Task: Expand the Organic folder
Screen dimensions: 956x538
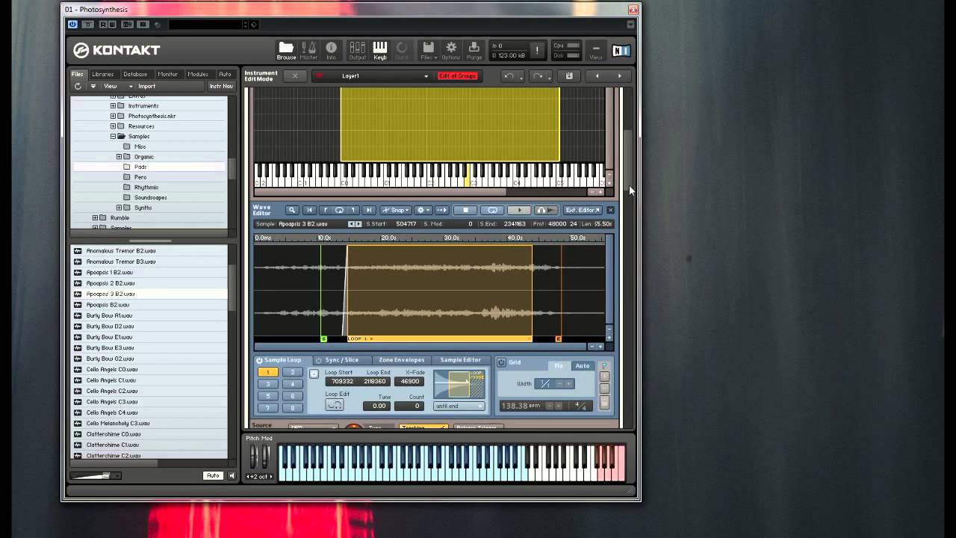Action: (x=119, y=157)
